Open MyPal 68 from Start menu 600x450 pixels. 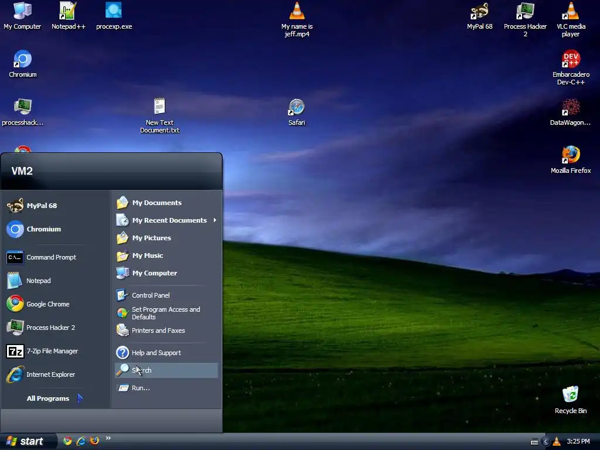coord(56,206)
